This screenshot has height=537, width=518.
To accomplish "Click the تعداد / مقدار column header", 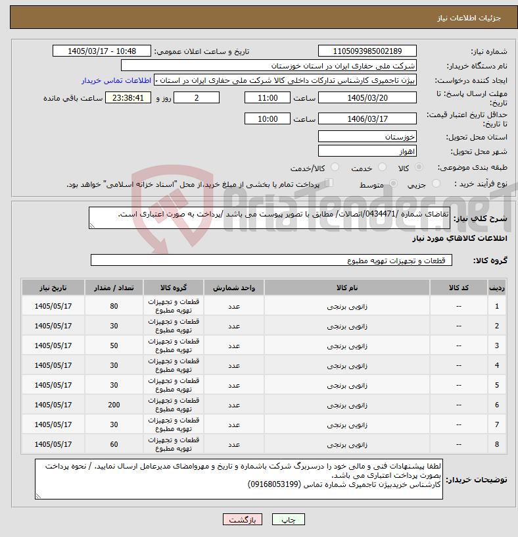I will click(114, 288).
